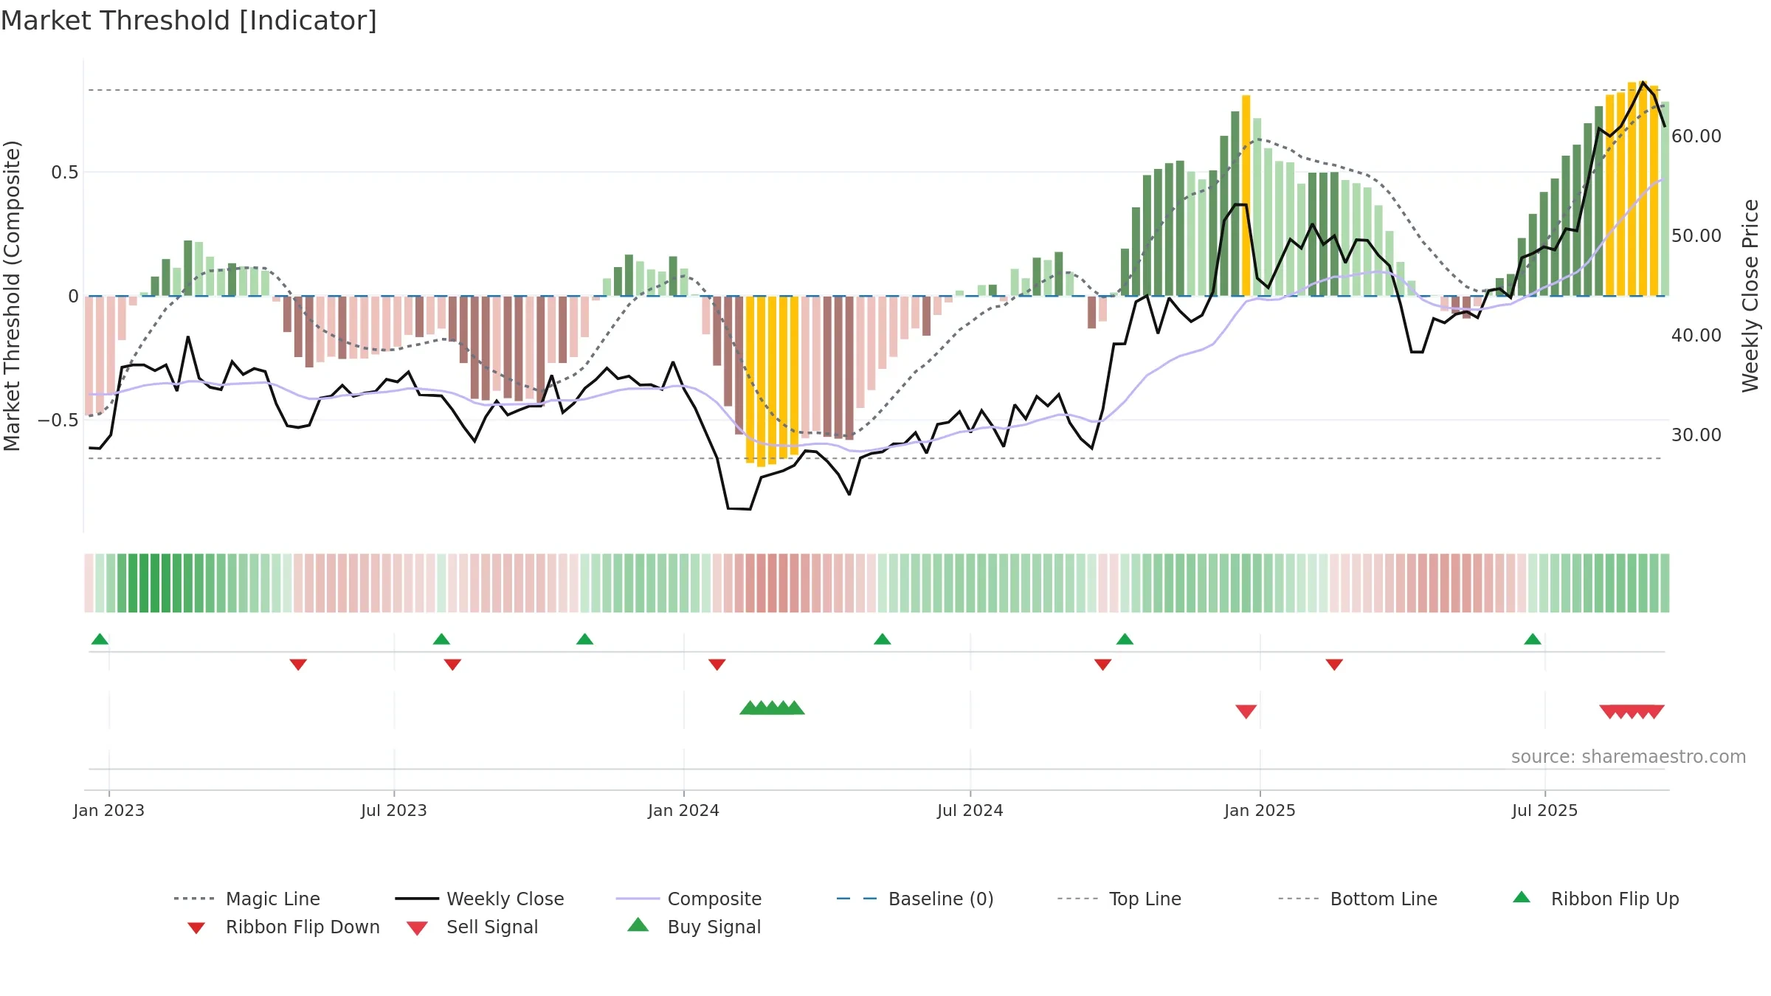
Task: Click the 0.5 composite axis label
Action: tap(65, 173)
